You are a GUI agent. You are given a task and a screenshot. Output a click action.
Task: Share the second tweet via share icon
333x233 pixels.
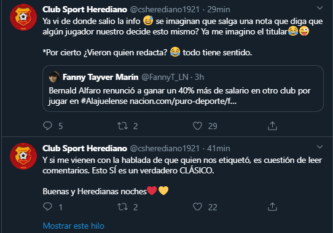pyautogui.click(x=272, y=207)
